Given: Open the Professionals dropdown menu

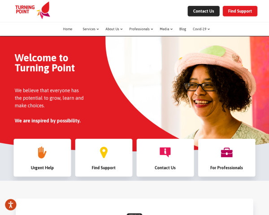Looking at the screenshot, I should pyautogui.click(x=141, y=29).
